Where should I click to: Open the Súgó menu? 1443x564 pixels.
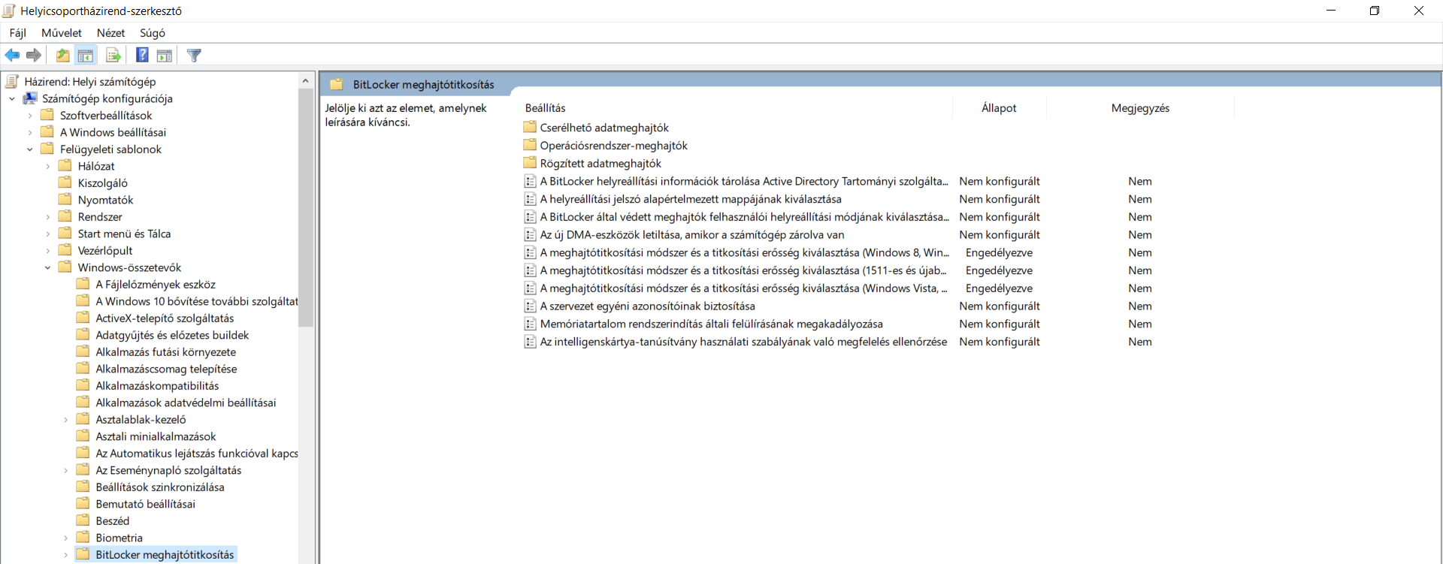(x=153, y=32)
